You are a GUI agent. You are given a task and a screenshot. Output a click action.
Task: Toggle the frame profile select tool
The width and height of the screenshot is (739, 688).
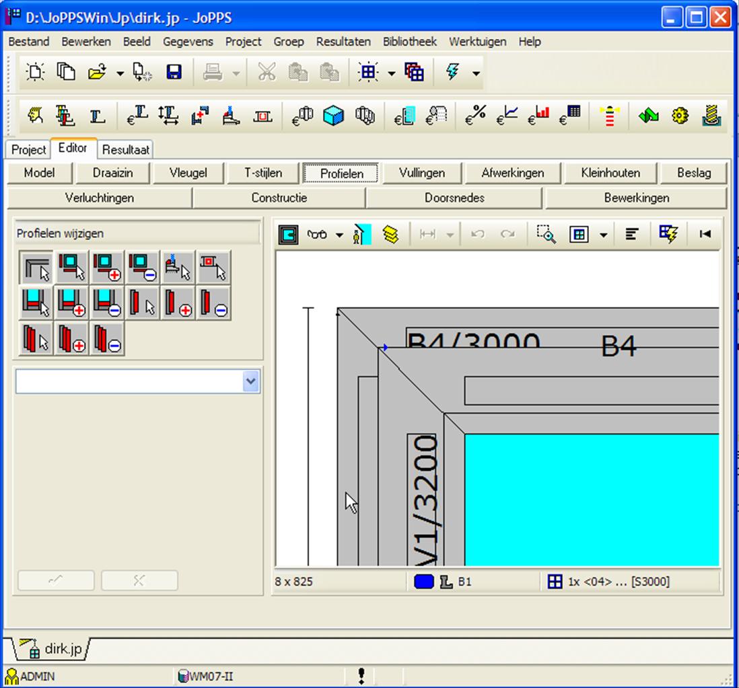coord(37,268)
